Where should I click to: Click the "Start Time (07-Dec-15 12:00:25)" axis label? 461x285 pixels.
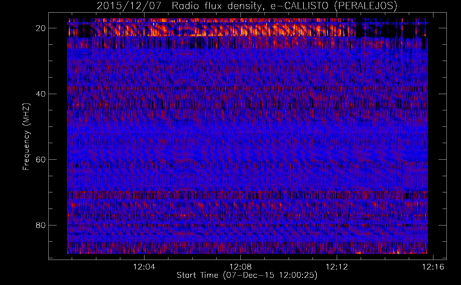tap(247, 275)
